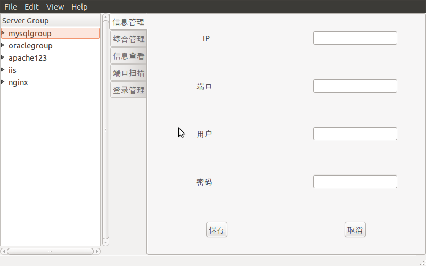Expand the nginx tree node arrow
Image resolution: width=426 pixels, height=266 pixels.
[3, 82]
